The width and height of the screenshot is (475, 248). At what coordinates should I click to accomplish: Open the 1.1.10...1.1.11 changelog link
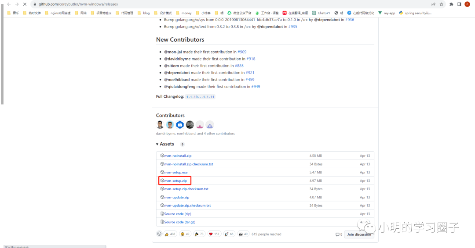click(200, 97)
